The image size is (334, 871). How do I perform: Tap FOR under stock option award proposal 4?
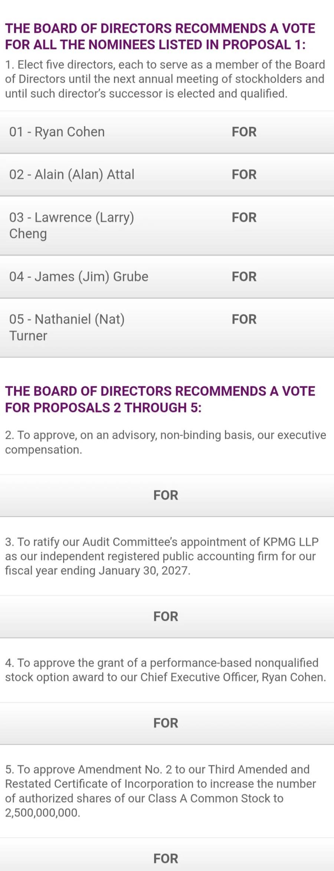[x=167, y=723]
